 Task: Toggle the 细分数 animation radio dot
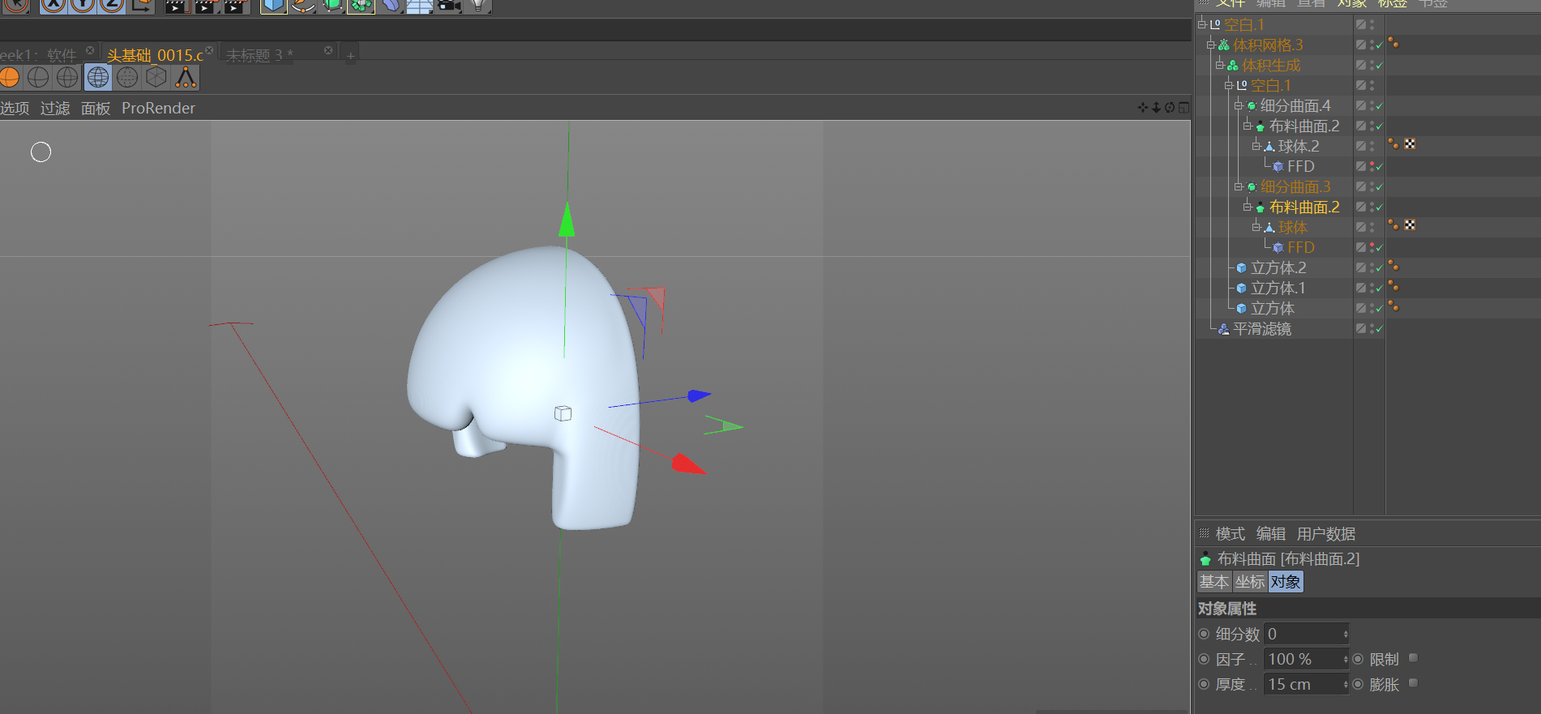pos(1204,634)
